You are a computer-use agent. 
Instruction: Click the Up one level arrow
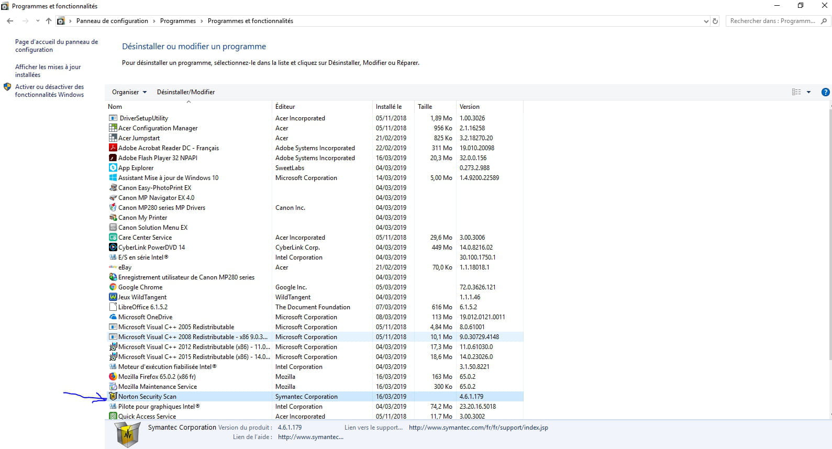pos(49,21)
